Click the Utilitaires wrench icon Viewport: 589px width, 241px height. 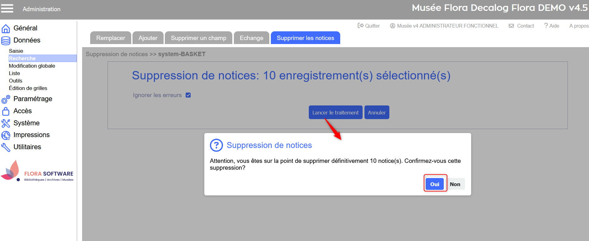[x=6, y=147]
